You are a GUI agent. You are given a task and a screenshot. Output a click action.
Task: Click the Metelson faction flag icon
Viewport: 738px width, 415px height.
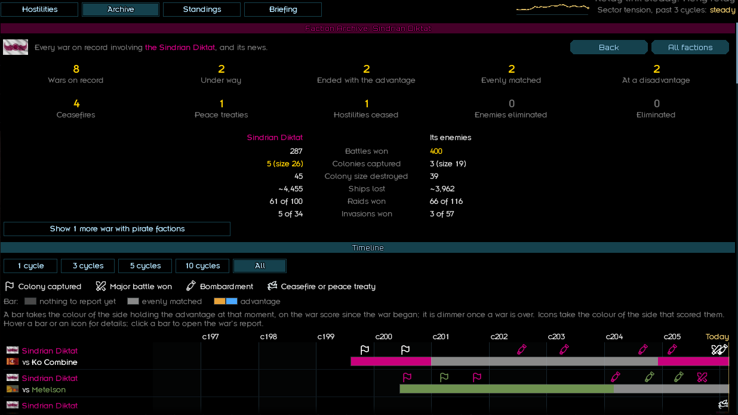point(13,389)
